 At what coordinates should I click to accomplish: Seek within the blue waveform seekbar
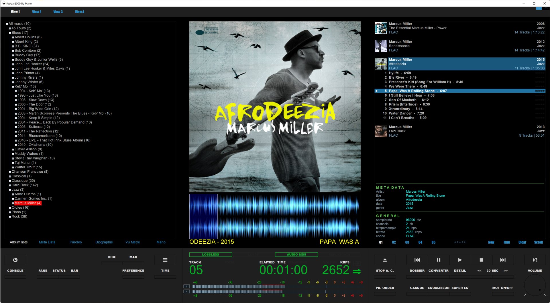pyautogui.click(x=274, y=216)
